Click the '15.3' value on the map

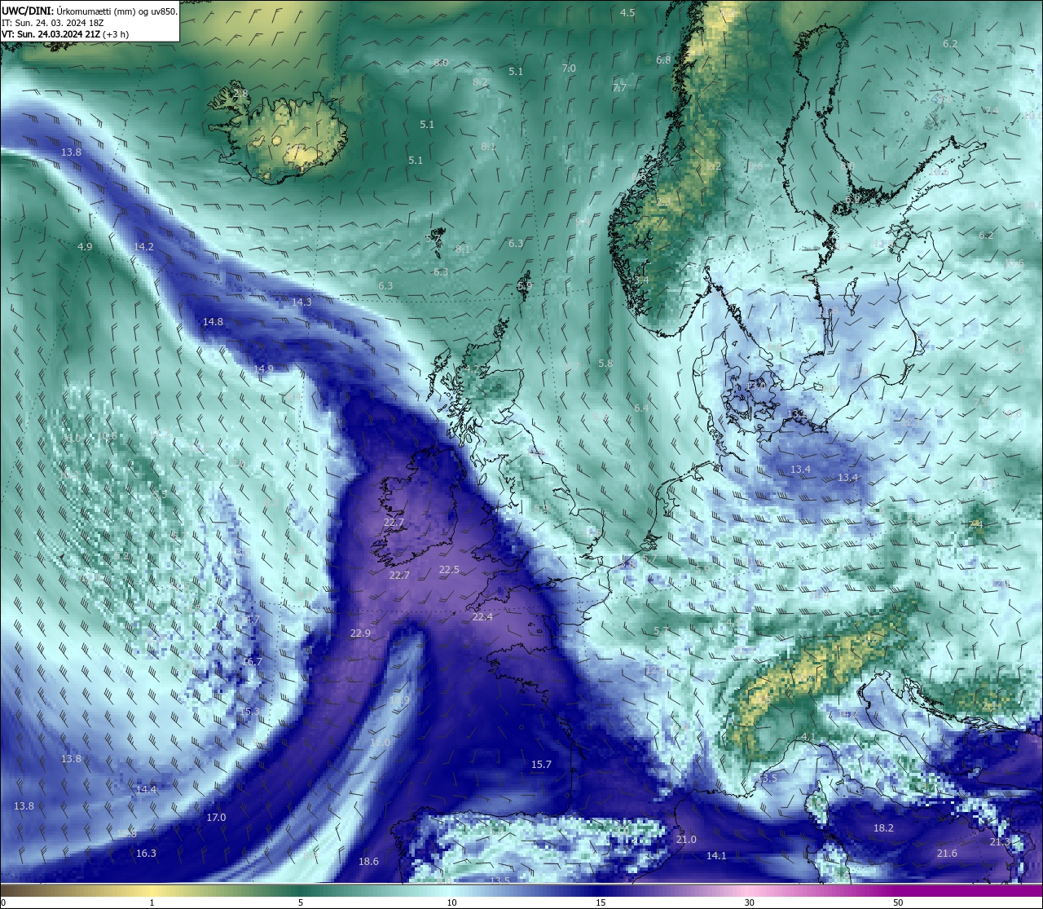point(249,712)
